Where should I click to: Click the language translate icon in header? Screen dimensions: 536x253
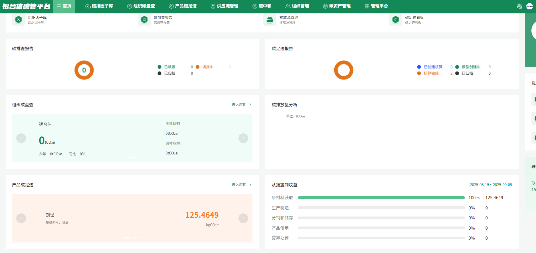pyautogui.click(x=519, y=6)
